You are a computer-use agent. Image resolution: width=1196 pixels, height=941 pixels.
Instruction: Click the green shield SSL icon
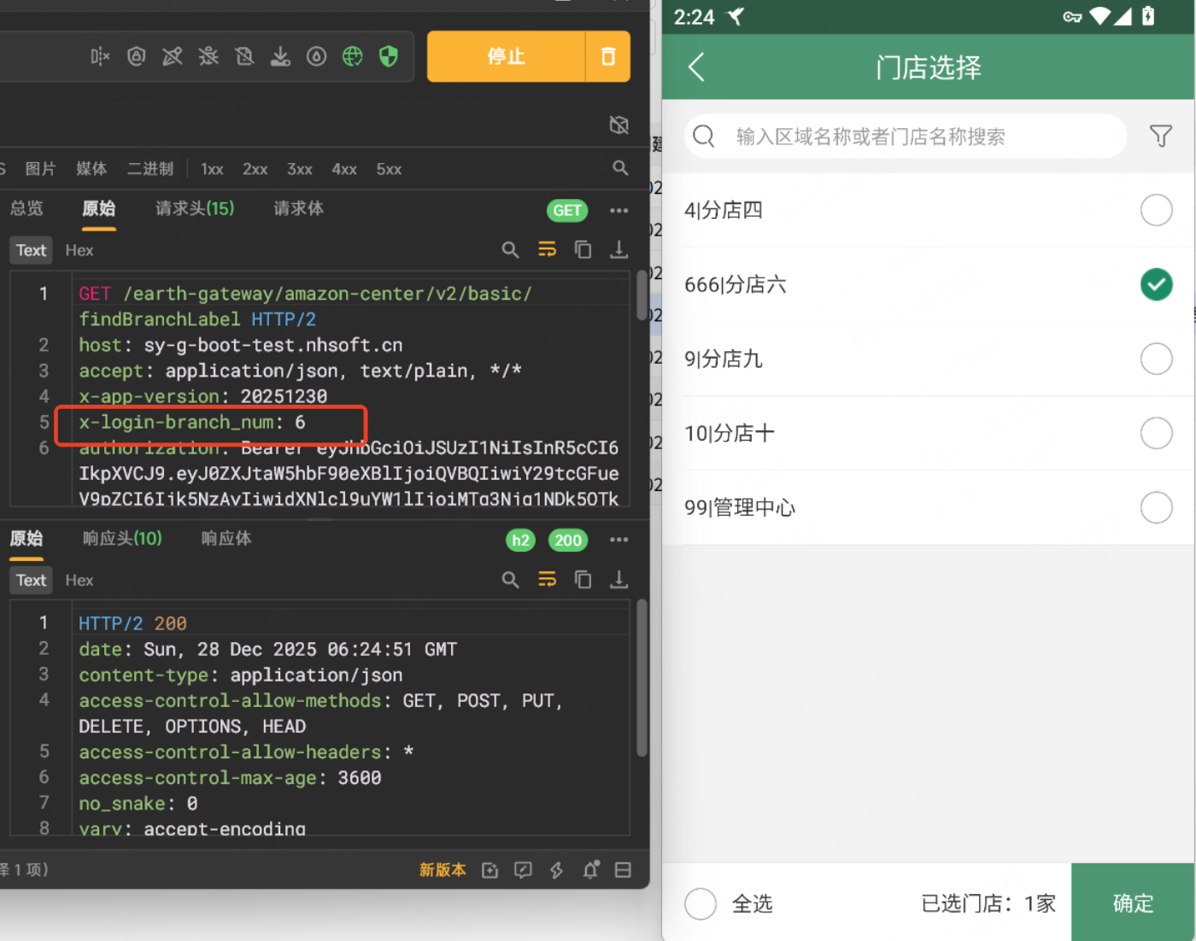point(389,56)
